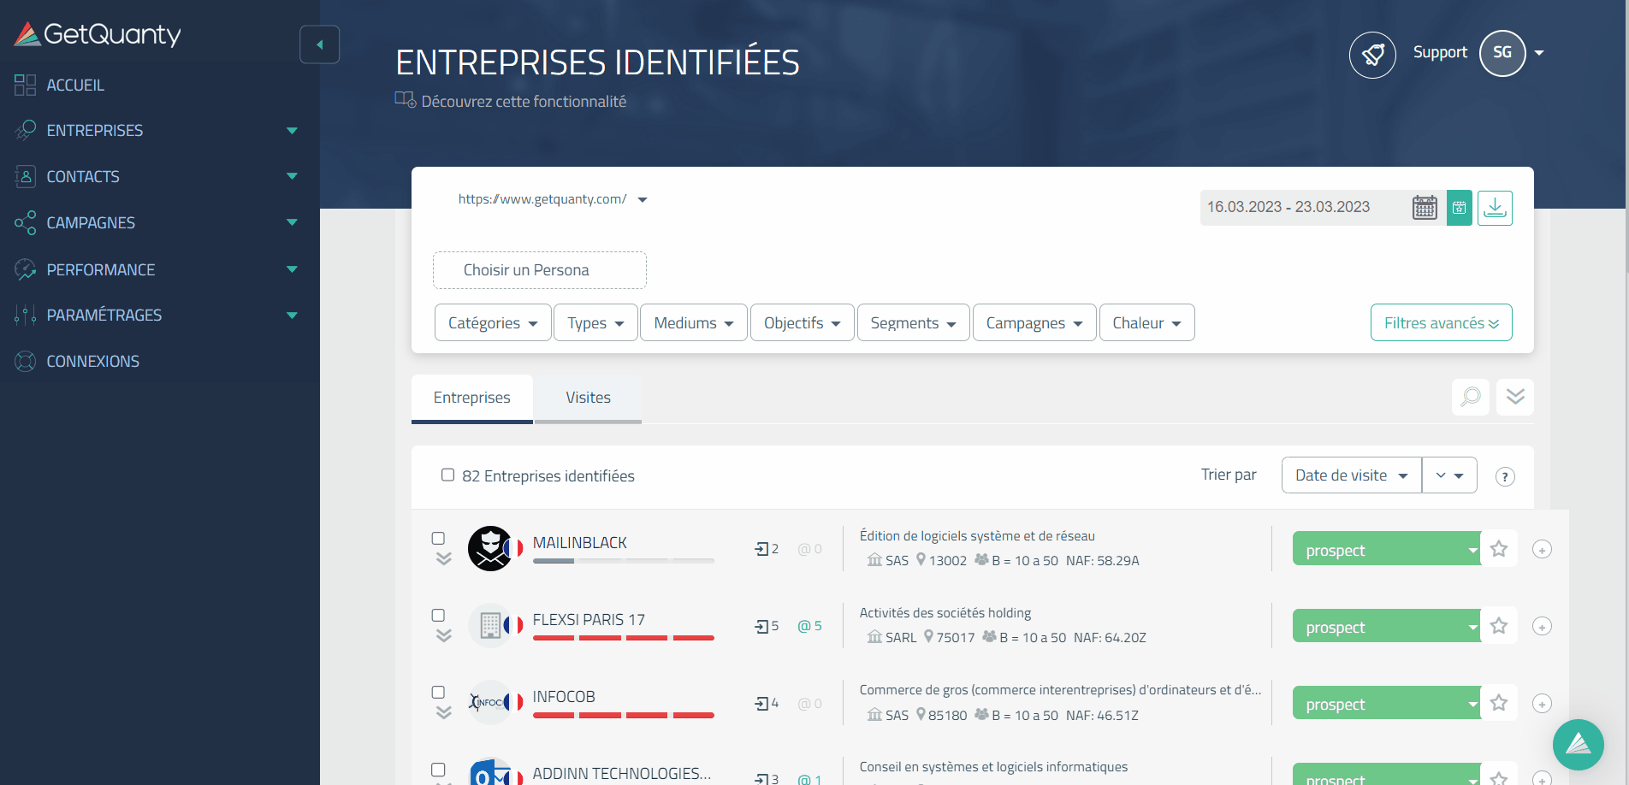Click the green calendar preset button

[x=1460, y=208]
